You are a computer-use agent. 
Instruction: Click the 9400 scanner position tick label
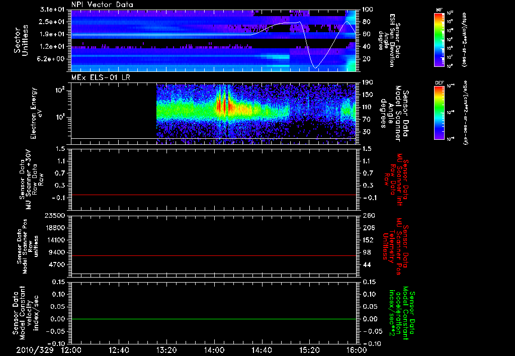[x=57, y=252]
